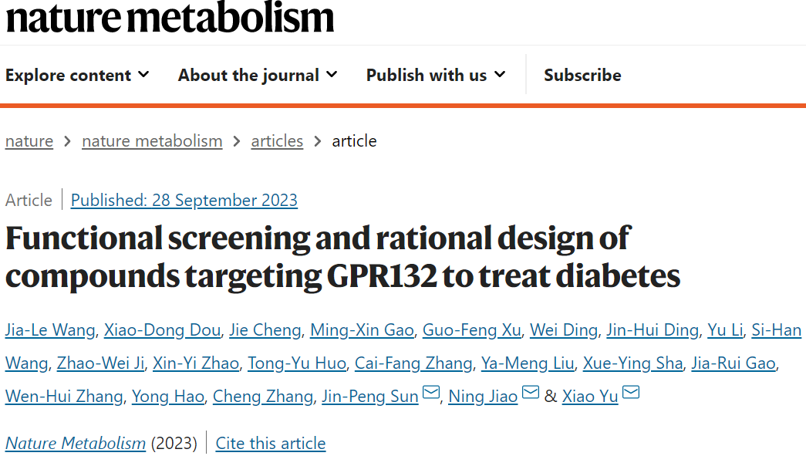Click the email envelope icon beside Jin-Peng Sun
The width and height of the screenshot is (806, 456).
click(x=431, y=393)
